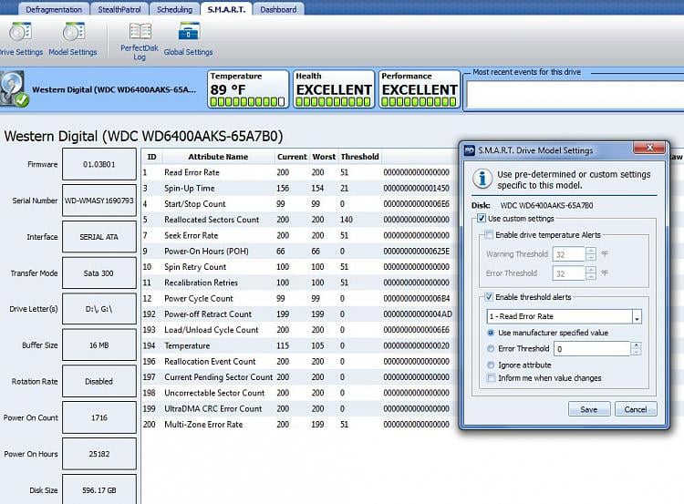Click the PD icon in dialog title bar
The height and width of the screenshot is (504, 684).
click(x=470, y=150)
